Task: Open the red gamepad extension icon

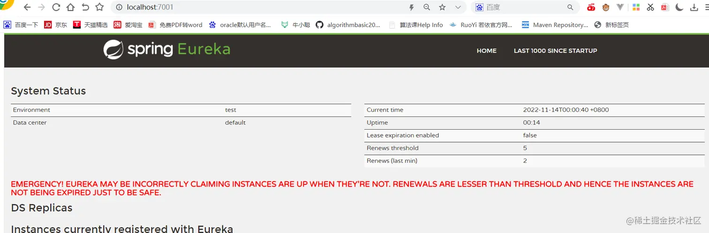Action: 591,7
